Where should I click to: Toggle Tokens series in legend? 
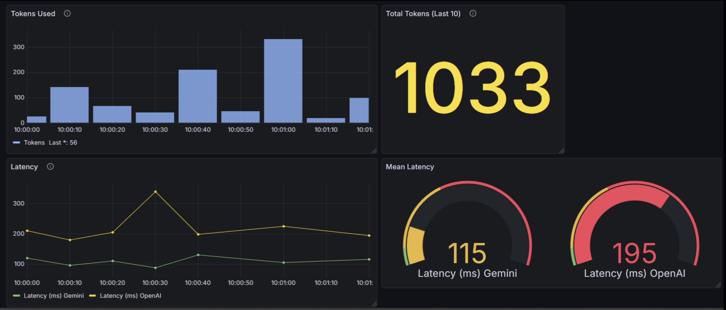click(x=34, y=143)
